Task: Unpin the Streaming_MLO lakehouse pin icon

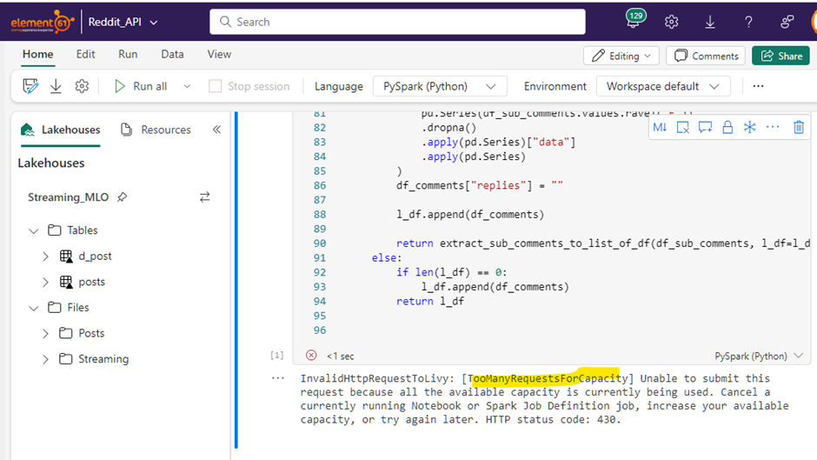Action: [123, 197]
